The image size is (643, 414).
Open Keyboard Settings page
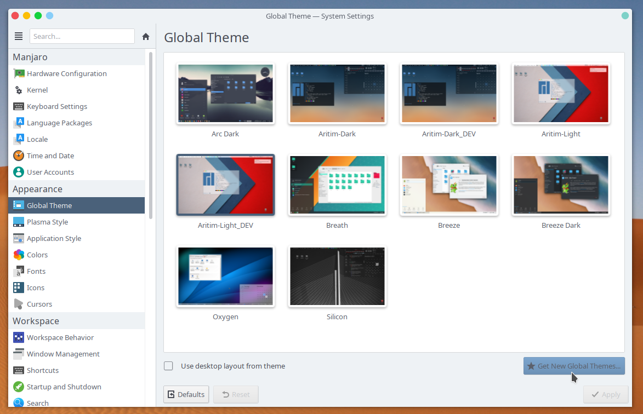[x=77, y=106]
